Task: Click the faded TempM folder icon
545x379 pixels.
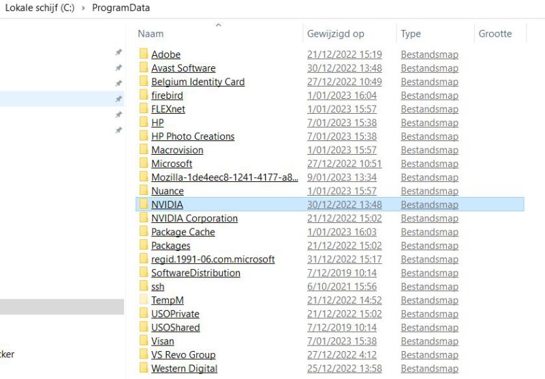Action: [144, 300]
